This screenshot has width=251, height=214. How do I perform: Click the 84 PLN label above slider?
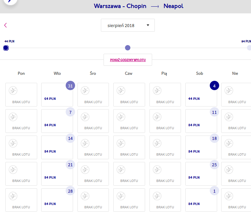pyautogui.click(x=246, y=41)
